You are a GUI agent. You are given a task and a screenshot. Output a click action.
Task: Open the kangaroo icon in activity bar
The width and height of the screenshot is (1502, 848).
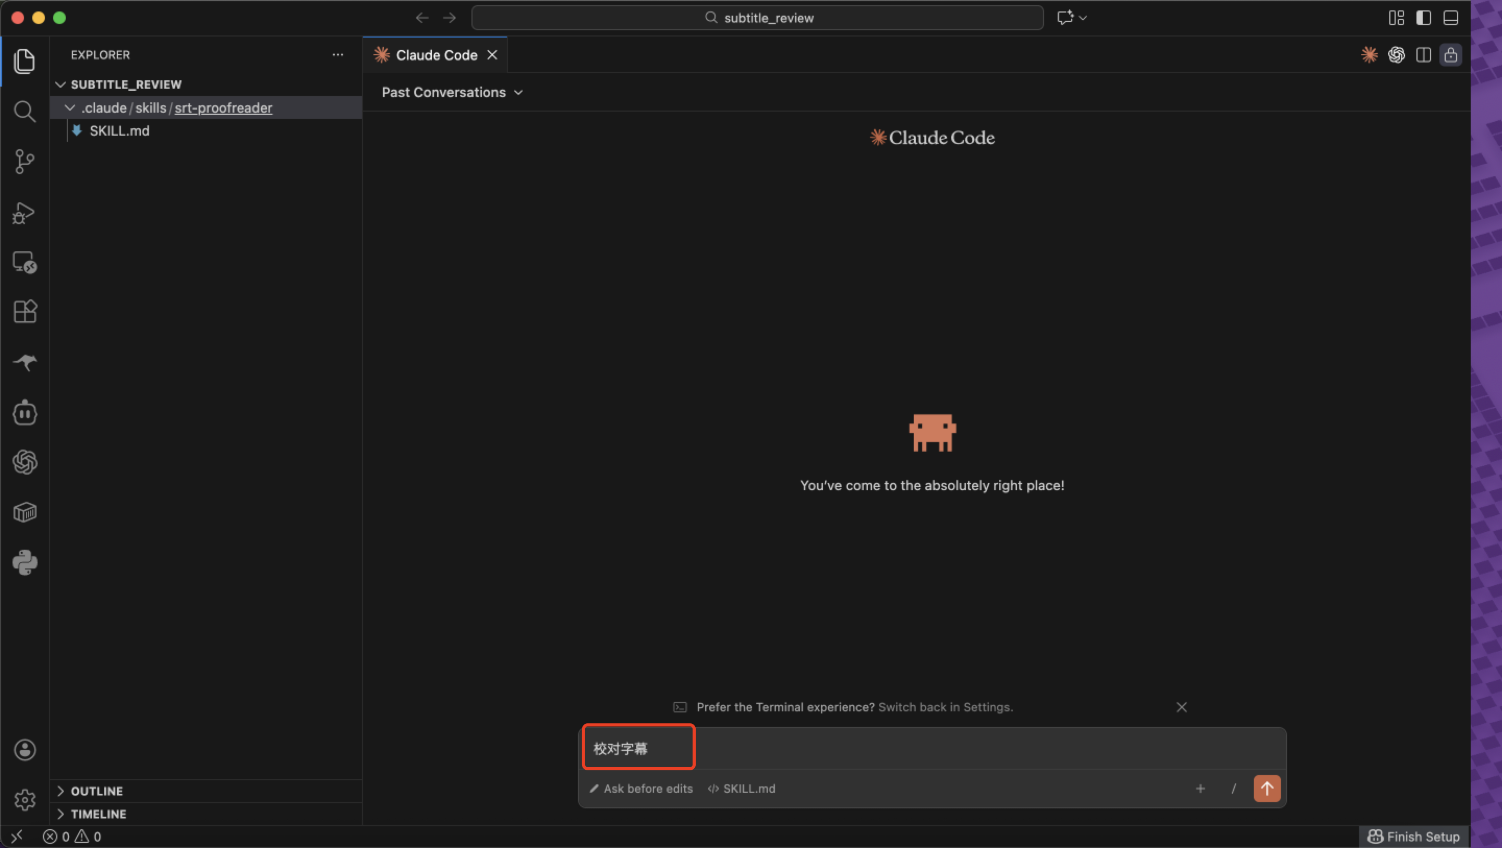(25, 362)
